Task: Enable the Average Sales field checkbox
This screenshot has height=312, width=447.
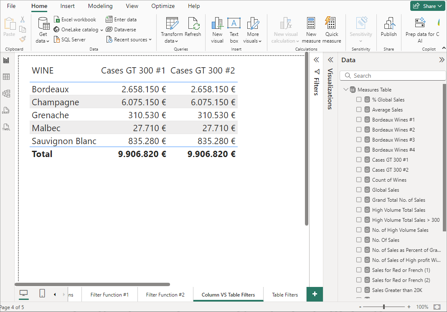Action: point(359,109)
